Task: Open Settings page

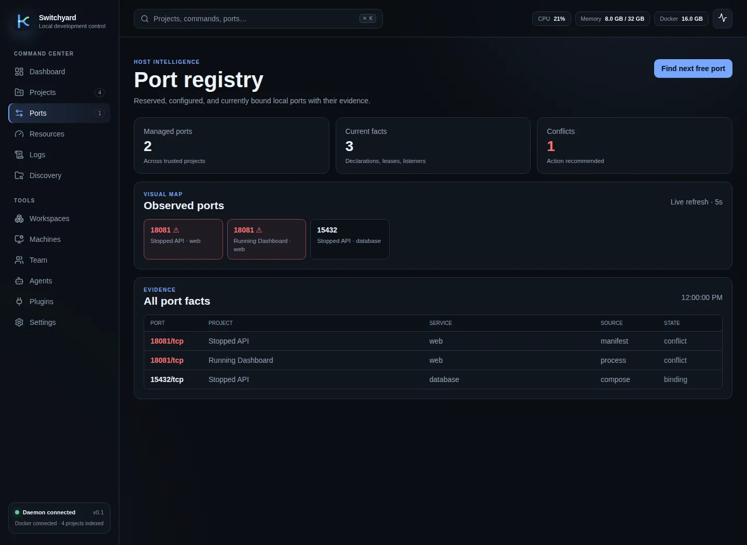Action: coord(60,322)
